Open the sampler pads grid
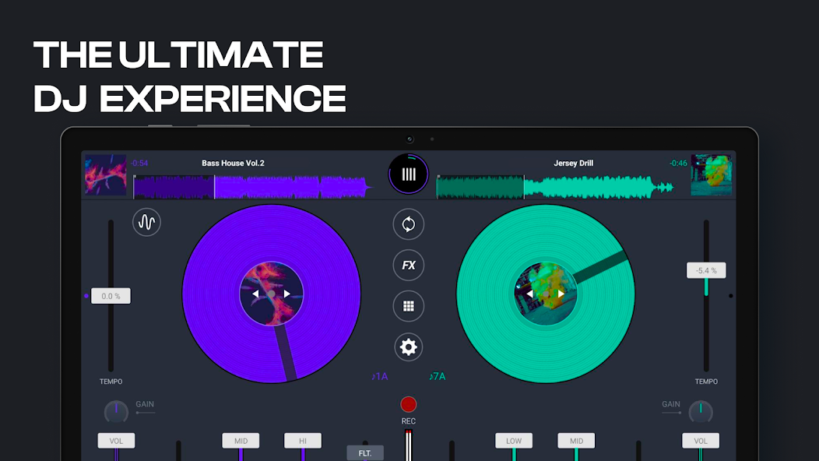 pyautogui.click(x=408, y=306)
